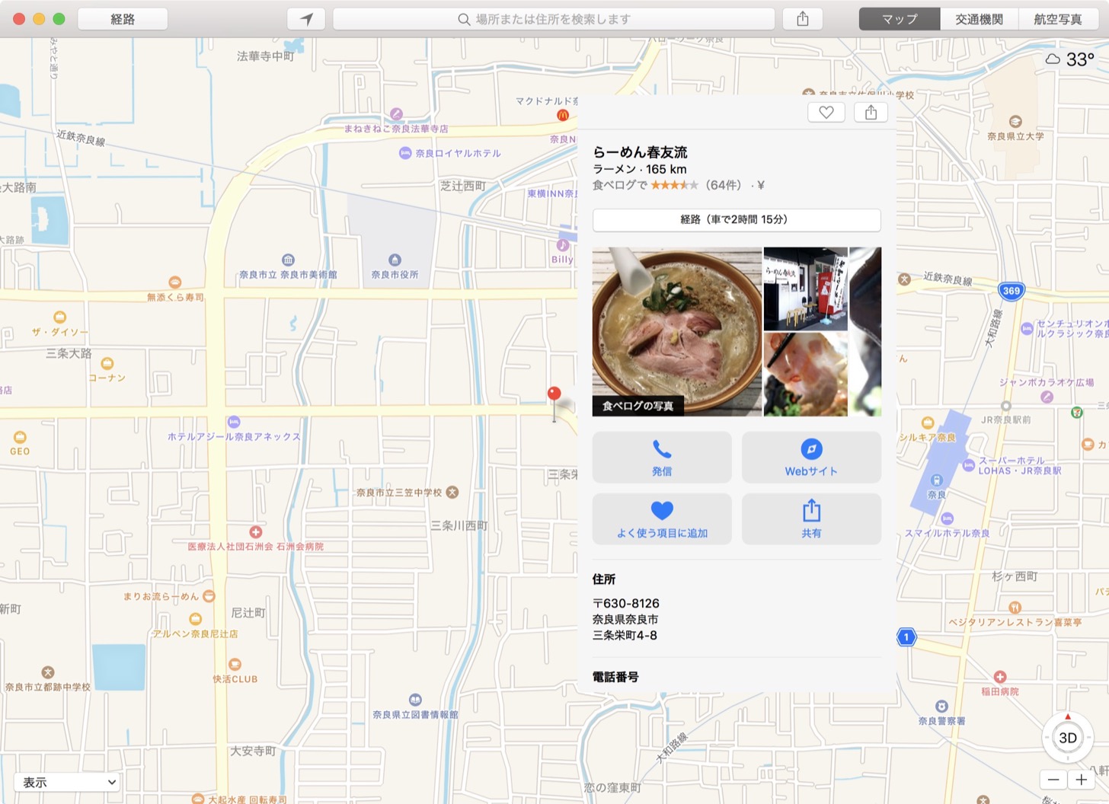Switch to 交通機関 tab
The image size is (1109, 804).
click(x=979, y=19)
